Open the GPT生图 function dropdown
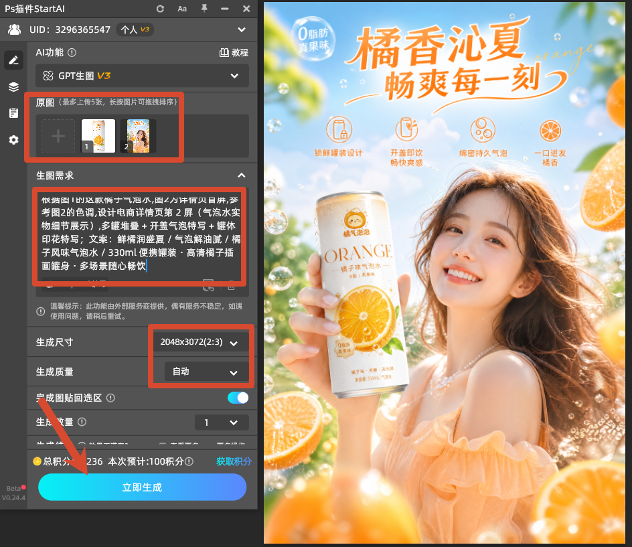 (x=142, y=76)
